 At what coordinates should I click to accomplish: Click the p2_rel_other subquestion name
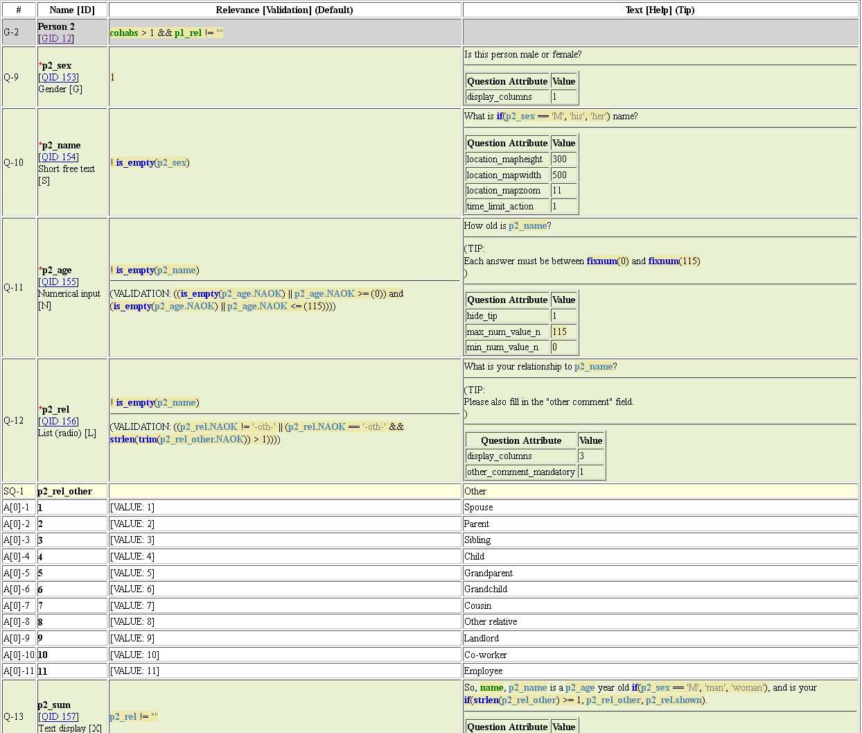64,492
